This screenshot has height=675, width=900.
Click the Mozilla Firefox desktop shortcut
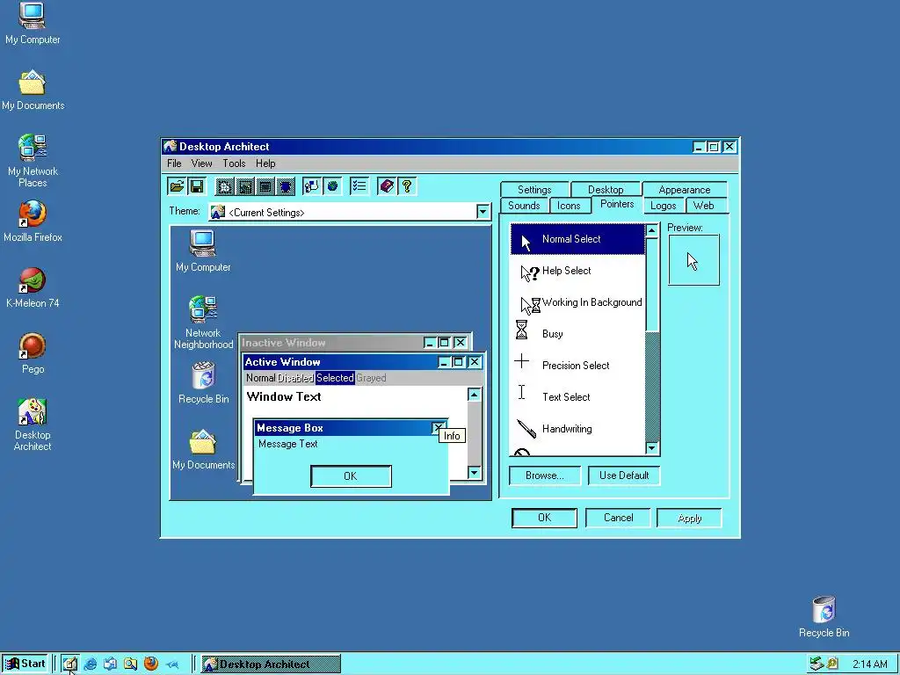click(x=33, y=221)
